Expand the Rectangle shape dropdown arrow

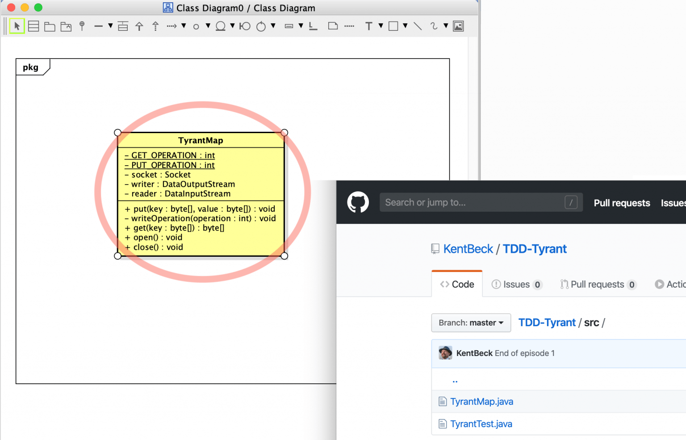tap(405, 26)
